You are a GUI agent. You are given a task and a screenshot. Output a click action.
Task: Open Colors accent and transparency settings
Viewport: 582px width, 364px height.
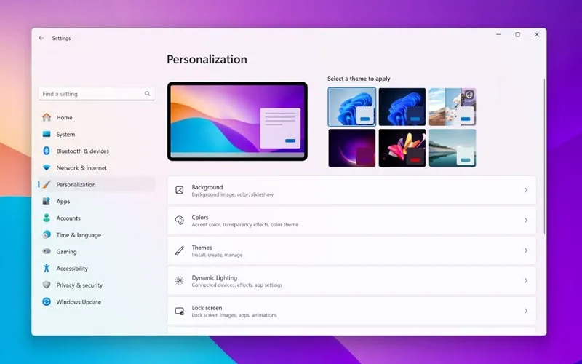[351, 221]
